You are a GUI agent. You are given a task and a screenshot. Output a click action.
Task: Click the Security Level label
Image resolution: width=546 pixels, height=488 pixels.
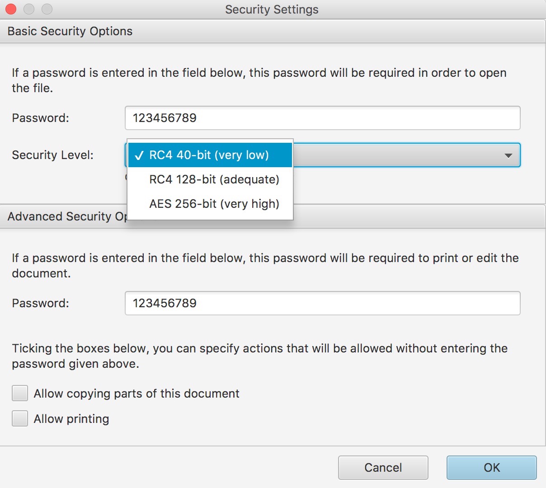click(x=52, y=155)
